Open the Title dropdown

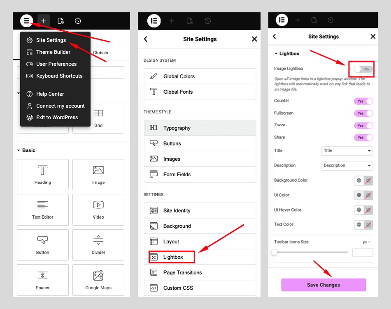(347, 151)
